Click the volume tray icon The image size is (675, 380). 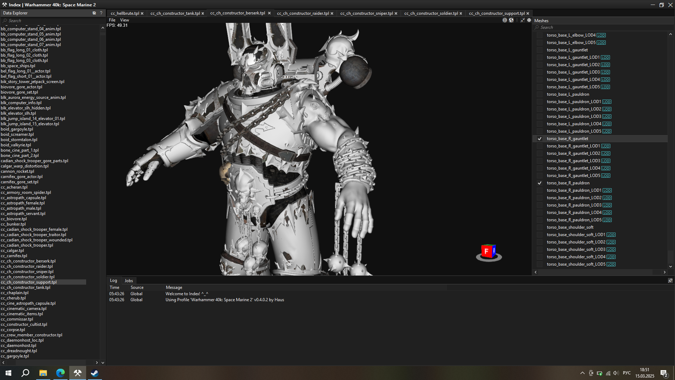(x=616, y=373)
